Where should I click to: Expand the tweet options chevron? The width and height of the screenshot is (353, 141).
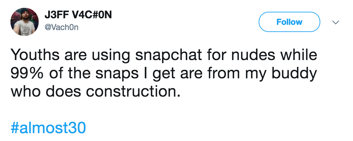tap(336, 22)
